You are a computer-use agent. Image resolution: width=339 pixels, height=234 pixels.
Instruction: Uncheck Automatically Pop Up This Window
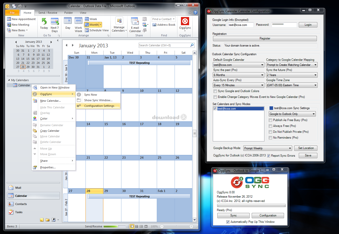pyautogui.click(x=228, y=222)
